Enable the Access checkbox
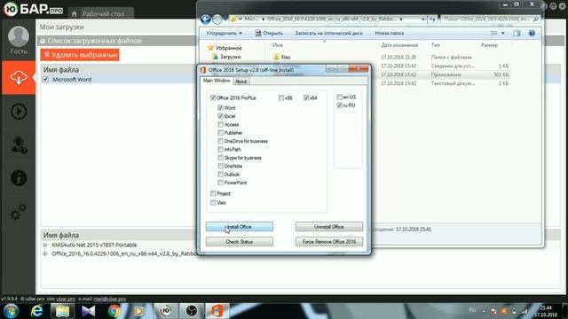 coord(220,124)
